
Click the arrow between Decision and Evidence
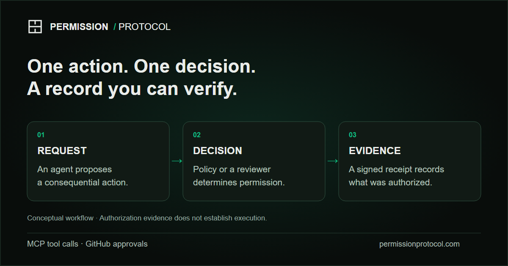click(x=332, y=161)
